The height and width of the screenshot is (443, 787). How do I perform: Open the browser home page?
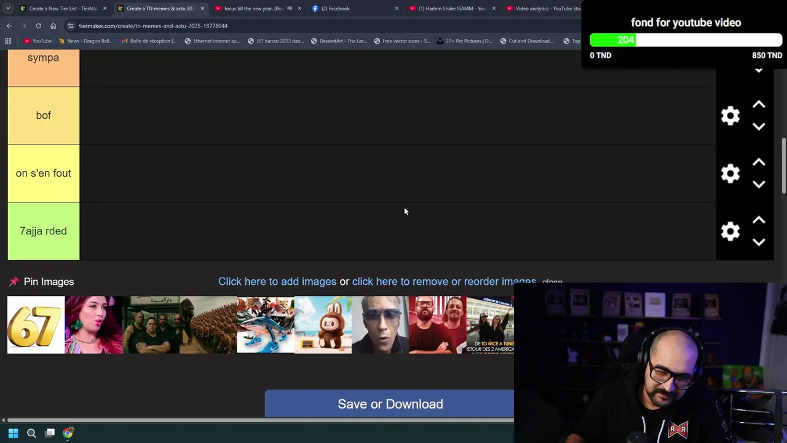[x=53, y=26]
